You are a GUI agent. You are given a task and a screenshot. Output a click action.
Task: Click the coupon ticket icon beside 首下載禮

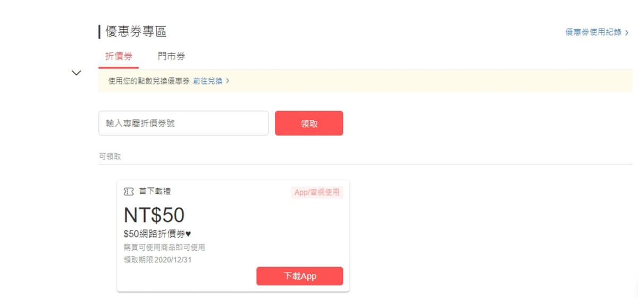(129, 191)
